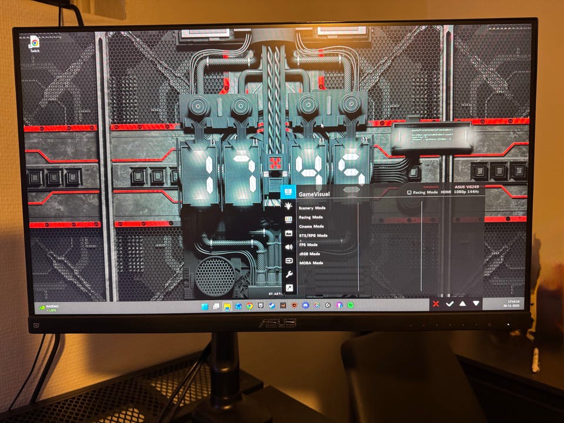Select FPS Mode in GameVisual menu
Screen dimensions: 564x423
pyautogui.click(x=308, y=244)
